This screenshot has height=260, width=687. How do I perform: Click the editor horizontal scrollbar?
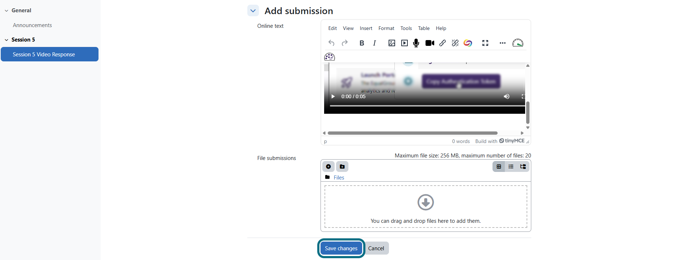[412, 133]
